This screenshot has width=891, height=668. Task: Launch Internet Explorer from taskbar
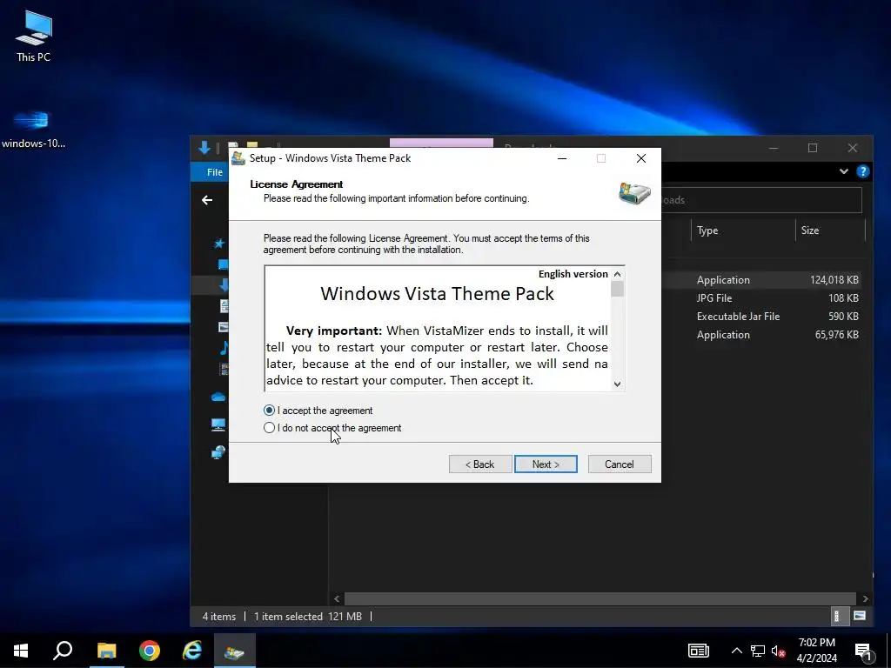192,651
